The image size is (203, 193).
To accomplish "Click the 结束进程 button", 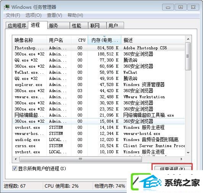I will (172, 169).
